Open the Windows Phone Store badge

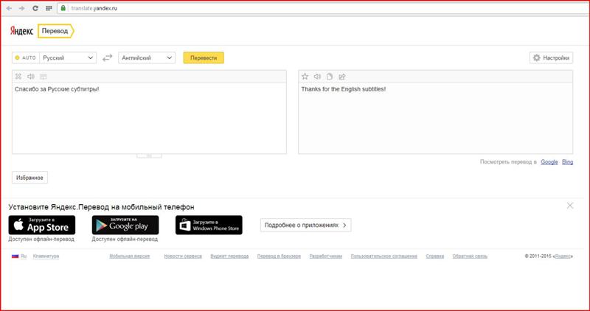click(209, 225)
